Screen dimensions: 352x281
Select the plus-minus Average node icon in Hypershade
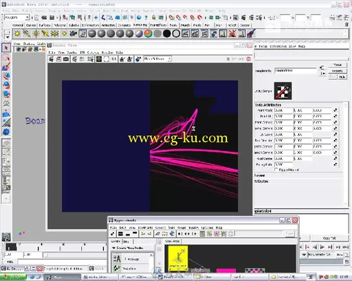tap(117, 259)
